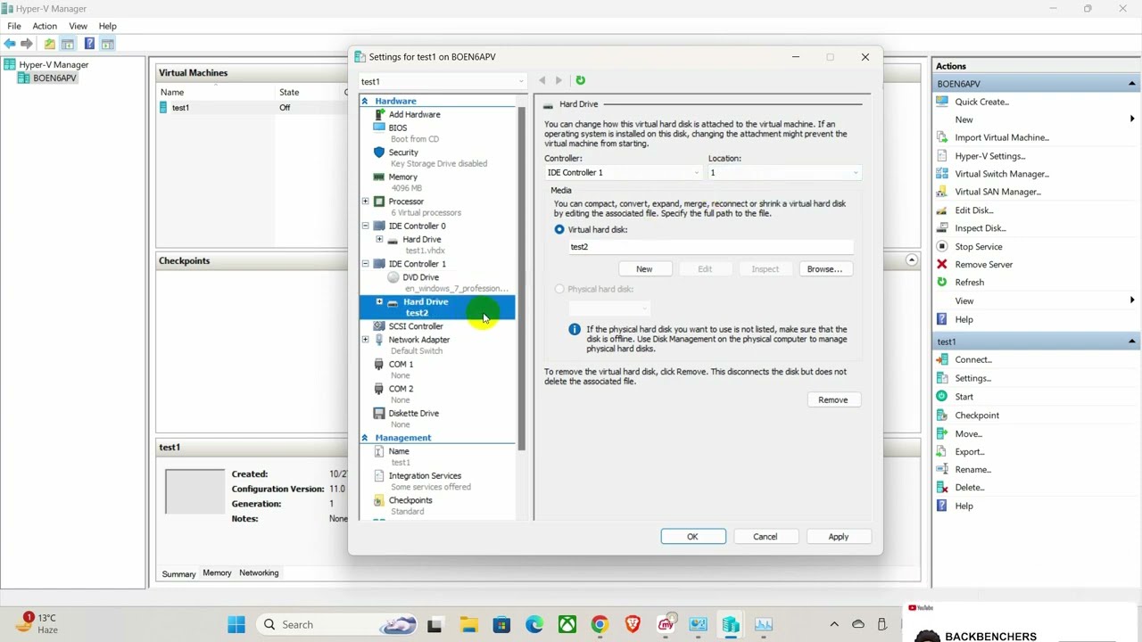Viewport: 1142px width, 642px height.
Task: Collapse the IDE Controller 1 node
Action: (365, 264)
